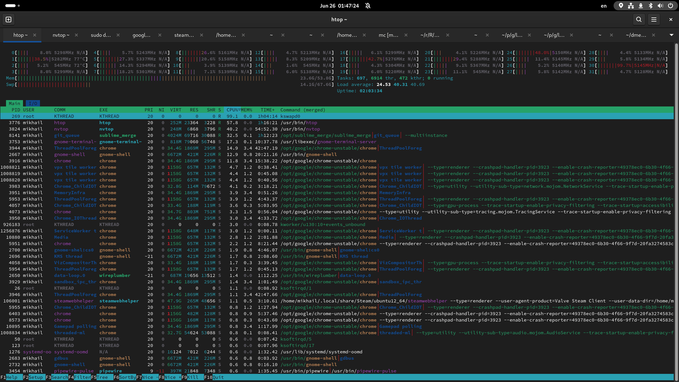This screenshot has height=382, width=679.
Task: Close the 'mc [m…' tab
Action: [406, 35]
